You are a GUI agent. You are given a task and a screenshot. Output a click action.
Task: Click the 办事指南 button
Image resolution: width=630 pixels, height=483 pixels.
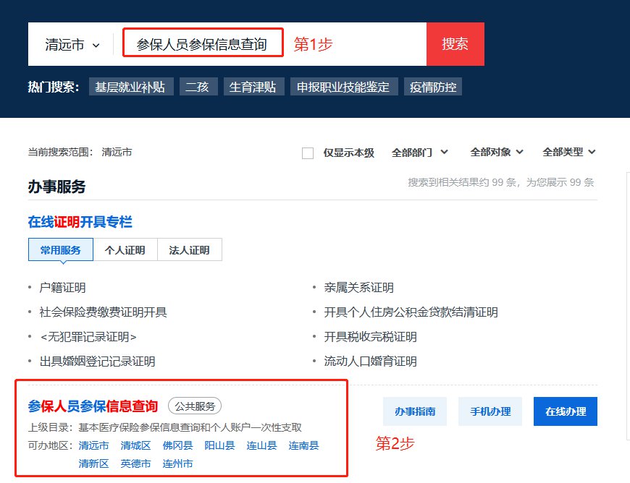click(415, 411)
